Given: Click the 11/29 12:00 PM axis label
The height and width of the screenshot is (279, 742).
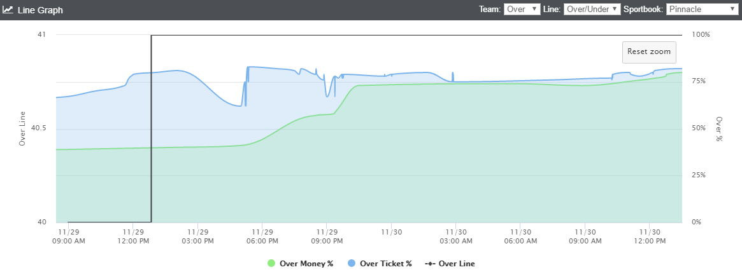Looking at the screenshot, I should tap(133, 236).
